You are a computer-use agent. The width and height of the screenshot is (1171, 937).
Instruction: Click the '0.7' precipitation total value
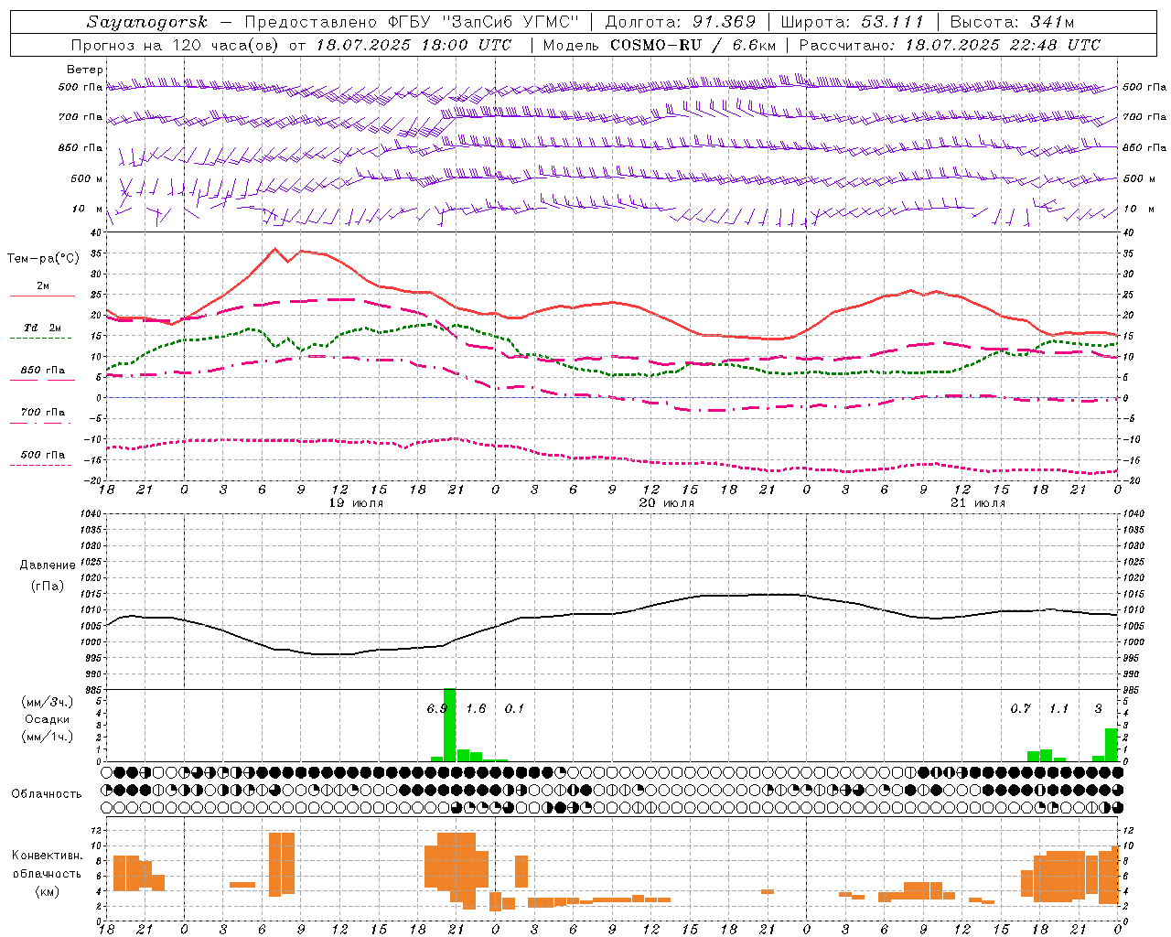click(1020, 708)
